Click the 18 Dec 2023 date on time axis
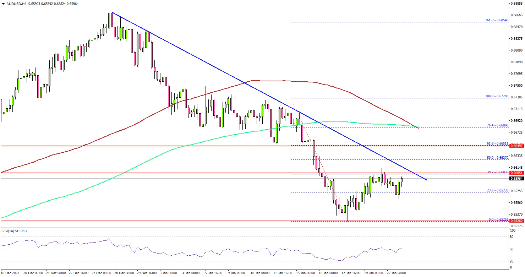The height and width of the screenshot is (277, 525). [x=11, y=273]
